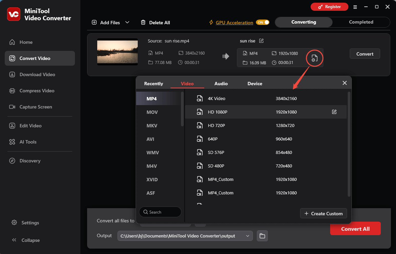Open the hamburger main menu
The height and width of the screenshot is (254, 396).
point(355,7)
